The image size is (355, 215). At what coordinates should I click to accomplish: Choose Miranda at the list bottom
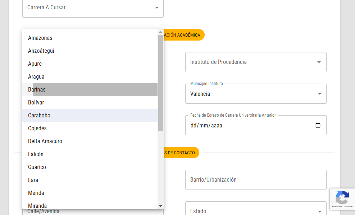click(x=90, y=205)
